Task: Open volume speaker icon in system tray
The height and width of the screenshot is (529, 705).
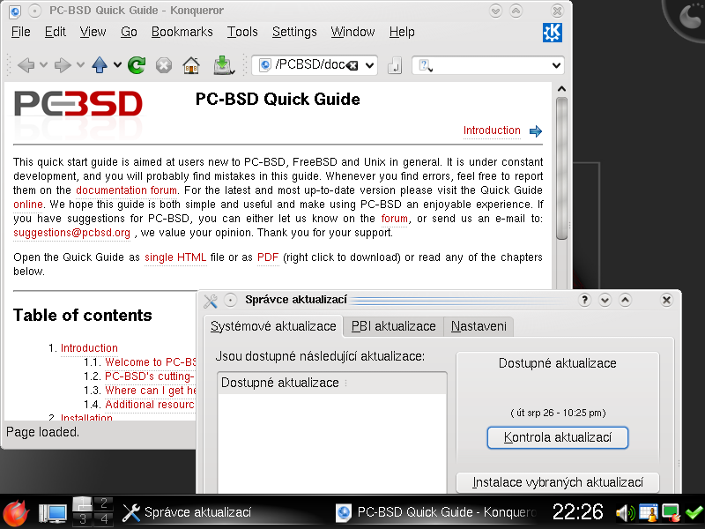Action: 625,513
